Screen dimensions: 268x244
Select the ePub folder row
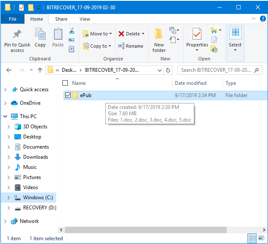166,95
